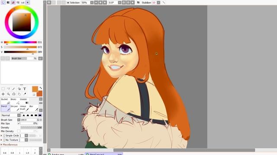Click the zoom in plus button
The width and height of the screenshot is (277, 155).
point(100,3)
